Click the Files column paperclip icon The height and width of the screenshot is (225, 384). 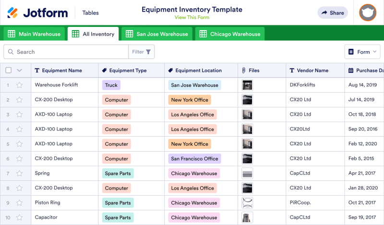tap(244, 71)
